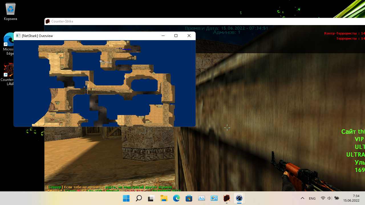Viewport: 365px width, 205px height.
Task: Show hidden tray icons with the chevron
Action: coord(303,198)
